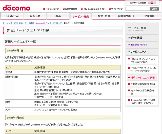Click arrow icon beside docomo Wi-Fiエリア以外 link
Image resolution: width=162 pixels, height=134 pixels.
tap(129, 100)
